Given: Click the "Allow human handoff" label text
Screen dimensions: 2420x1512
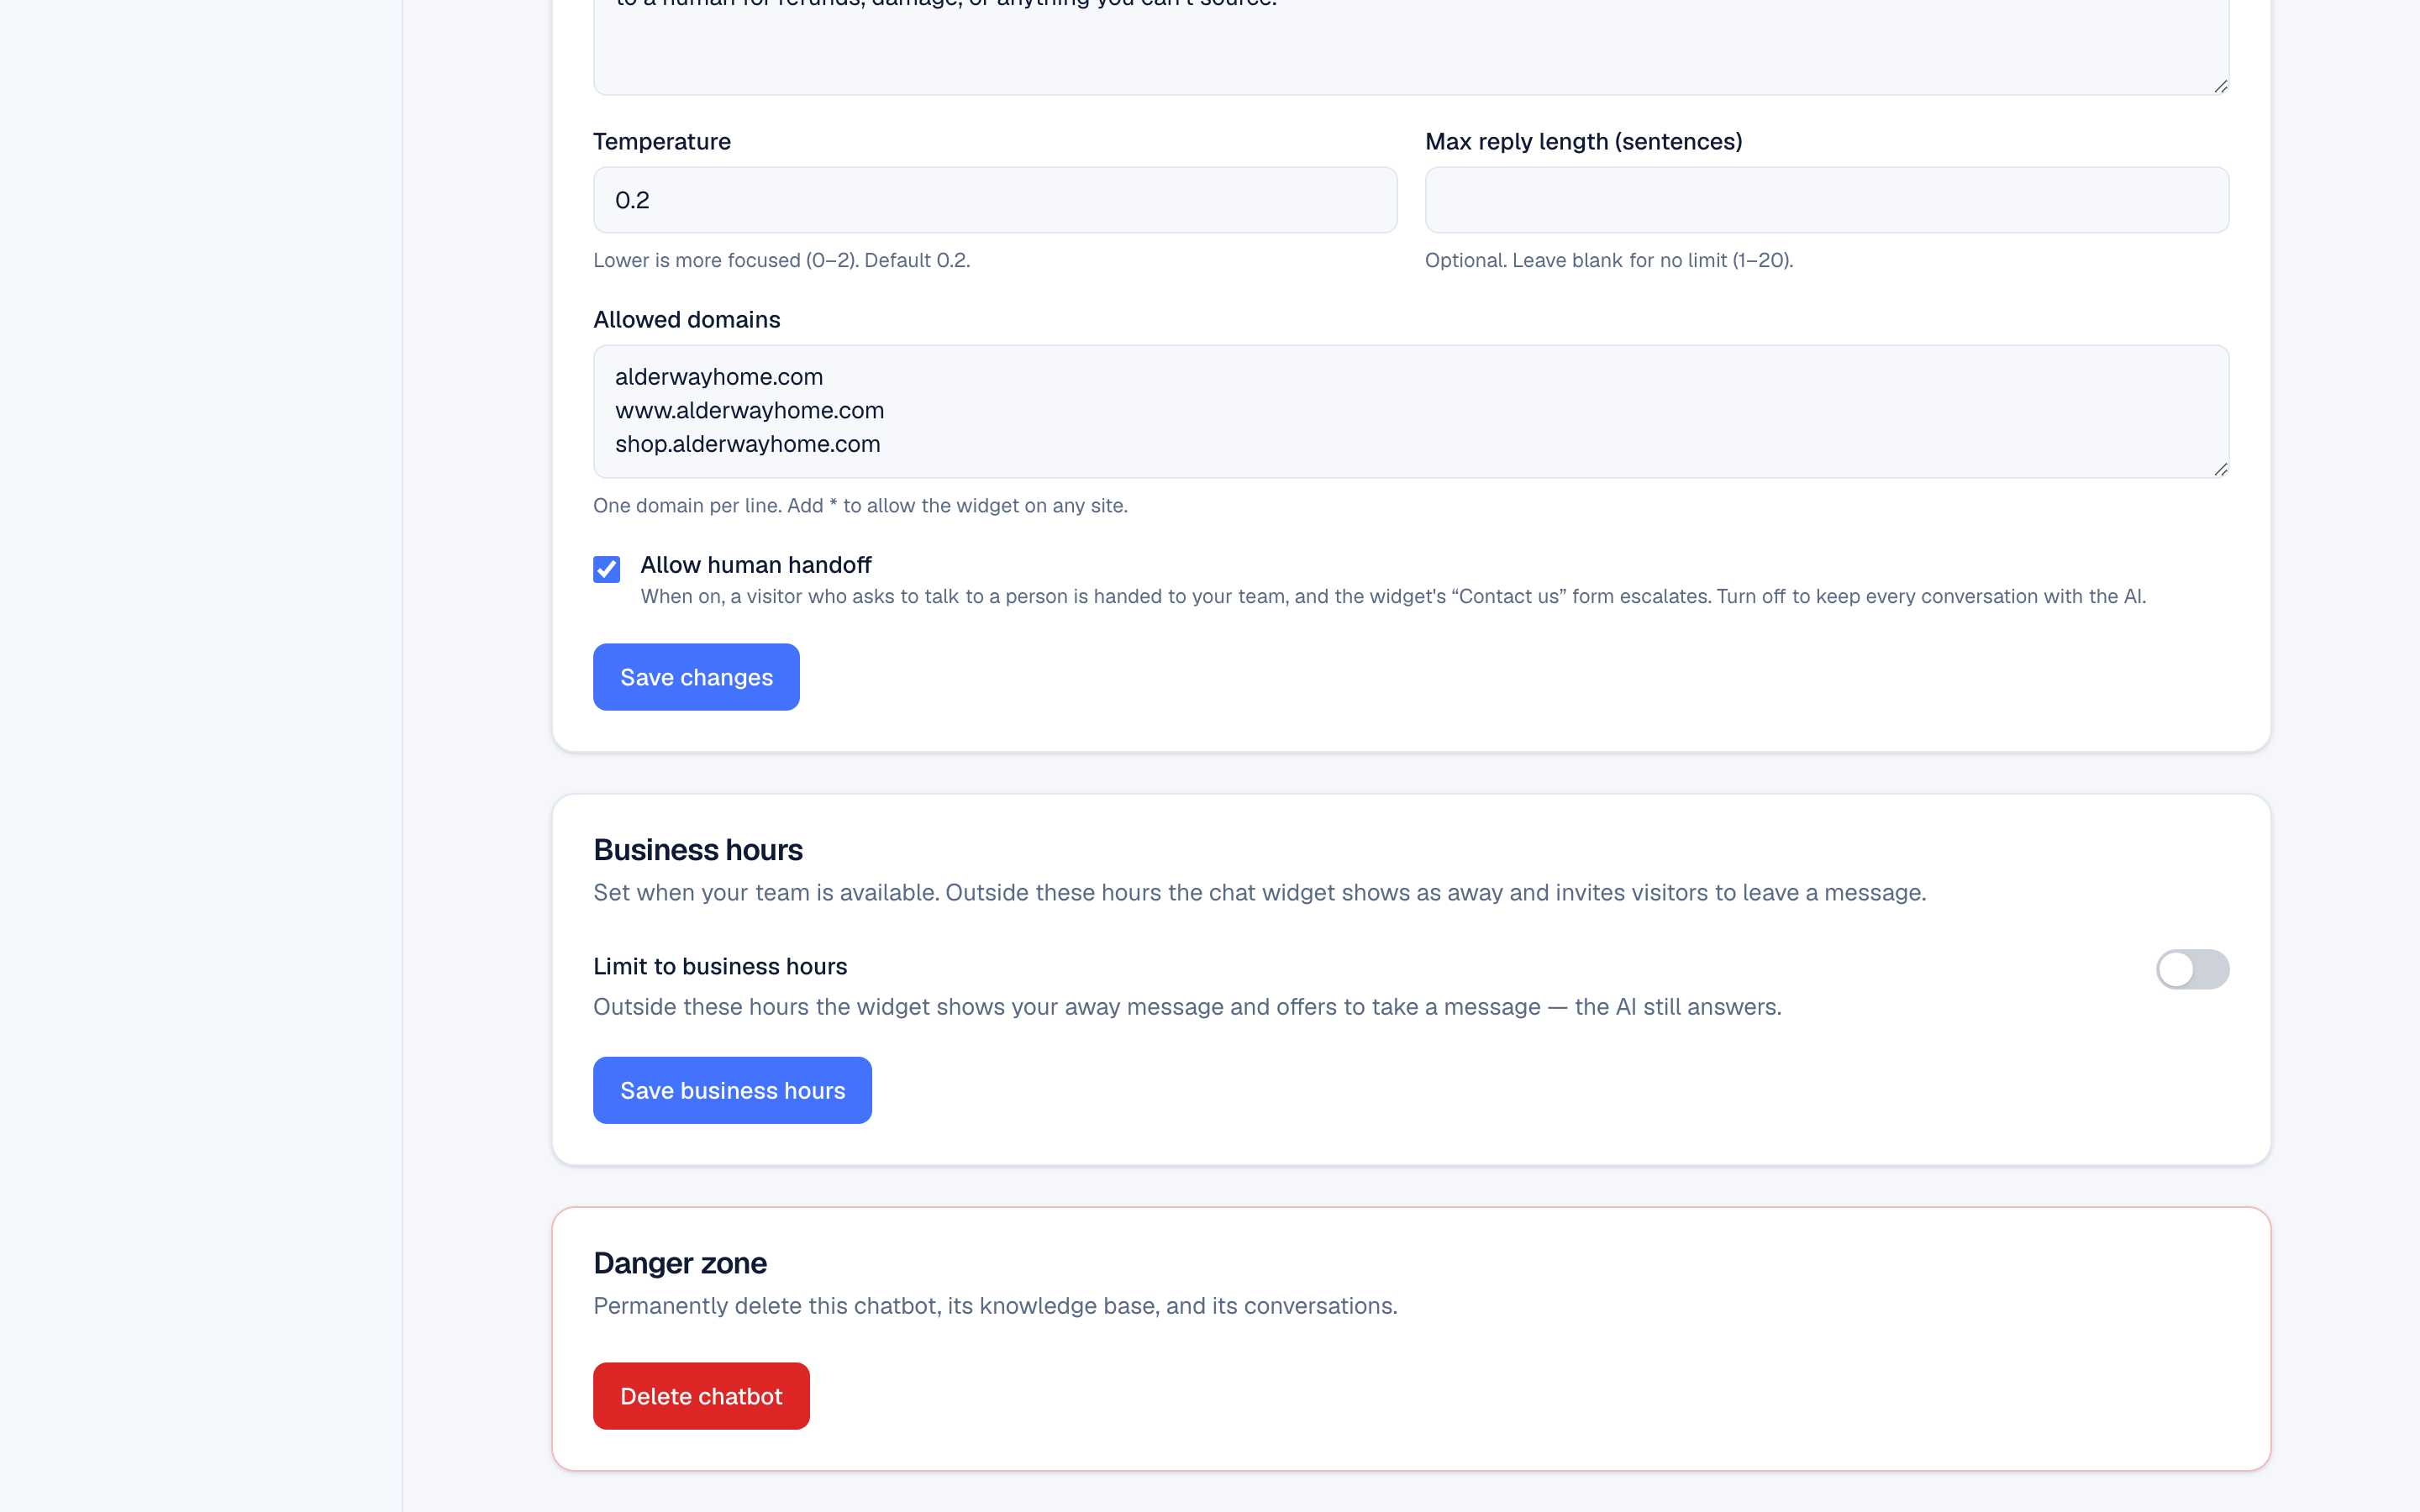Looking at the screenshot, I should pos(755,565).
